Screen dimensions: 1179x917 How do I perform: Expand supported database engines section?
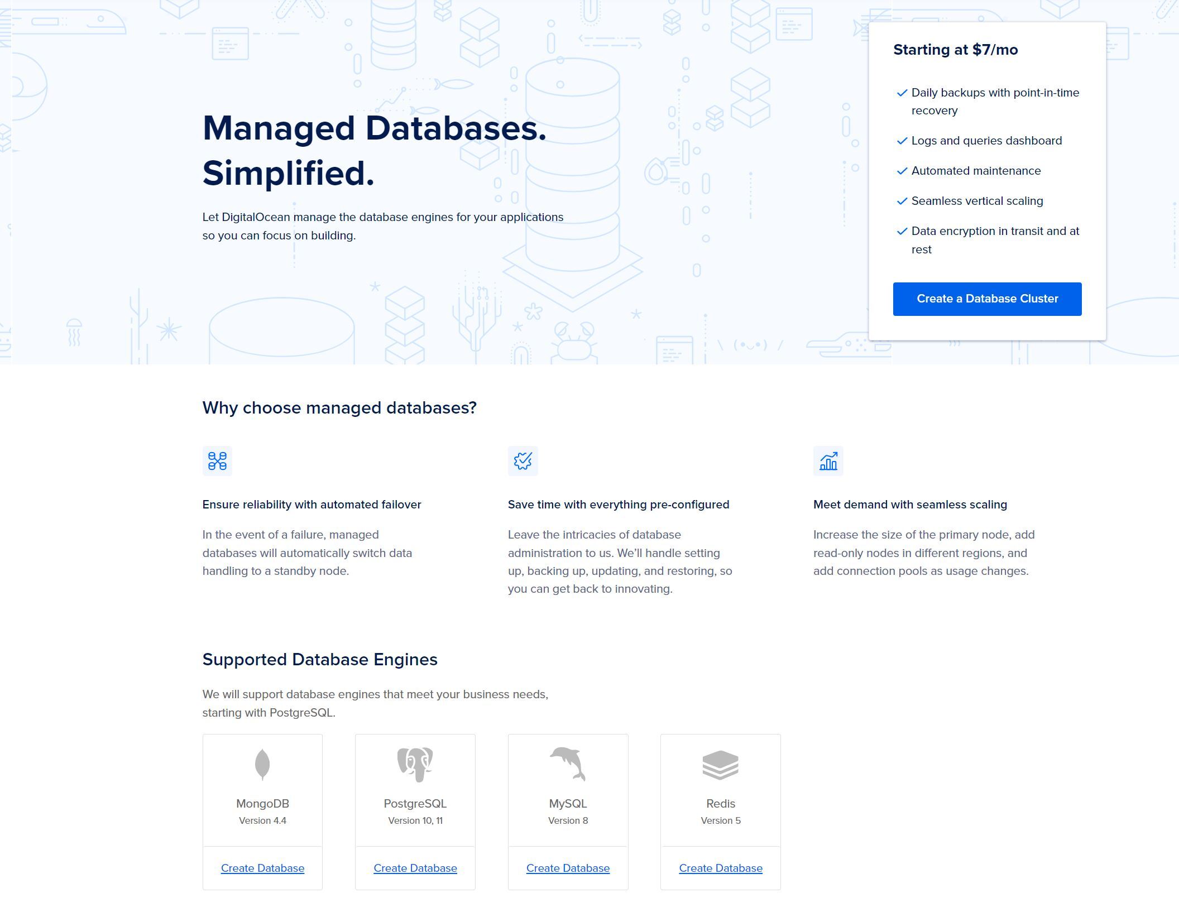point(320,659)
